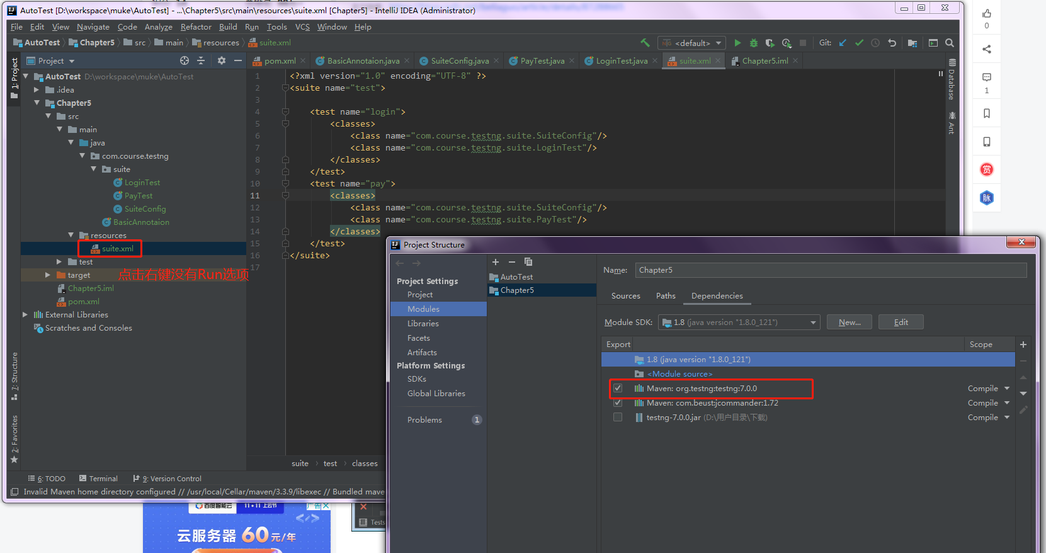Click the Build project hammer icon
The height and width of the screenshot is (553, 1046).
pyautogui.click(x=645, y=43)
